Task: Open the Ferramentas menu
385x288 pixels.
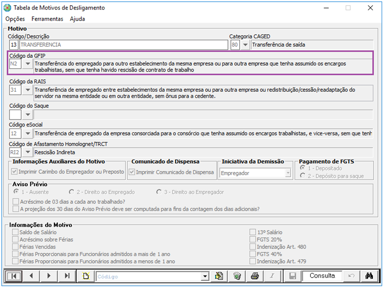Action: tap(47, 19)
